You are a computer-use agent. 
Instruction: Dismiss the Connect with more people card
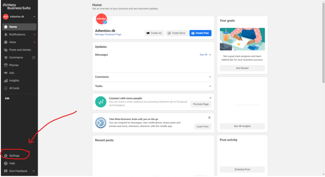(210, 98)
